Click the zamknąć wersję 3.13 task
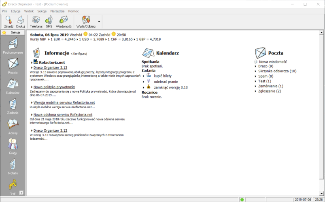The image size is (325, 202). 171,88
